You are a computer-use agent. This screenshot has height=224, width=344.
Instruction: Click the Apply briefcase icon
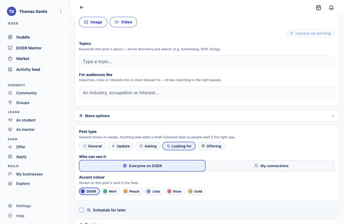(x=10, y=157)
